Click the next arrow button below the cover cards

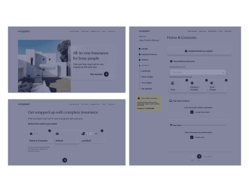pos(65,160)
